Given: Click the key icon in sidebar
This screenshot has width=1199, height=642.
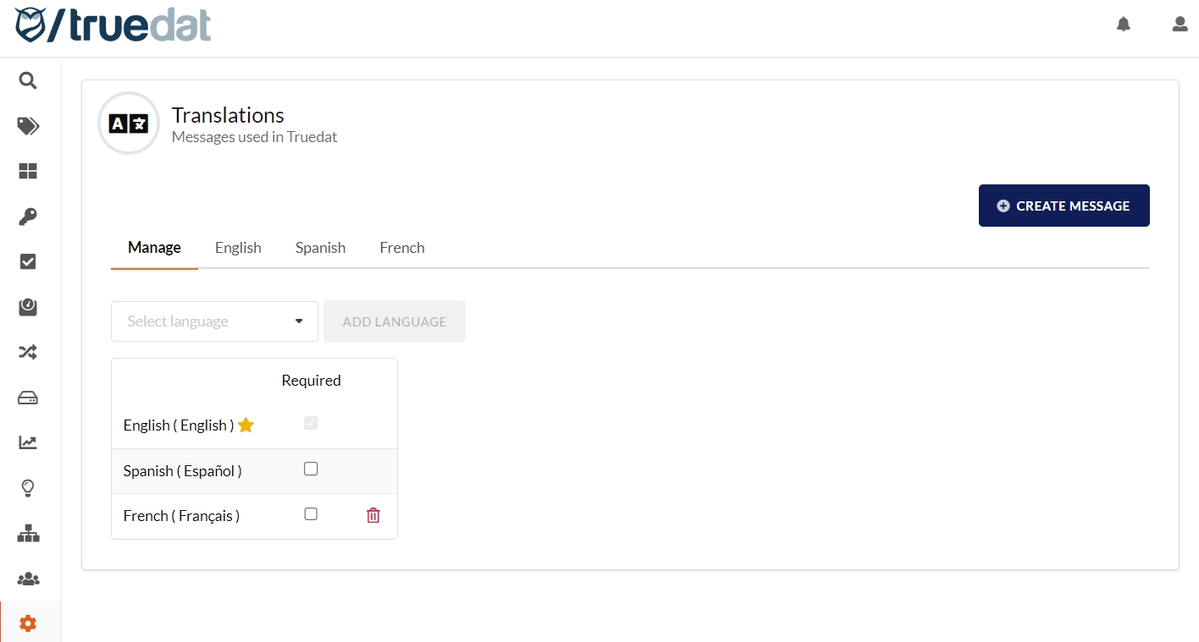Looking at the screenshot, I should pyautogui.click(x=28, y=217).
